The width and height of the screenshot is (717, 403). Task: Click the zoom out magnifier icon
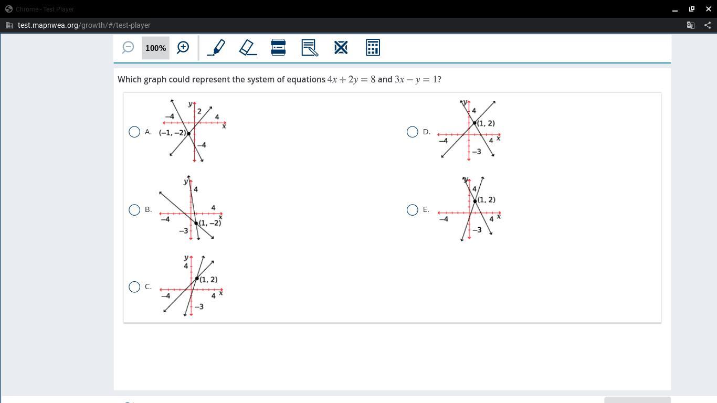128,48
